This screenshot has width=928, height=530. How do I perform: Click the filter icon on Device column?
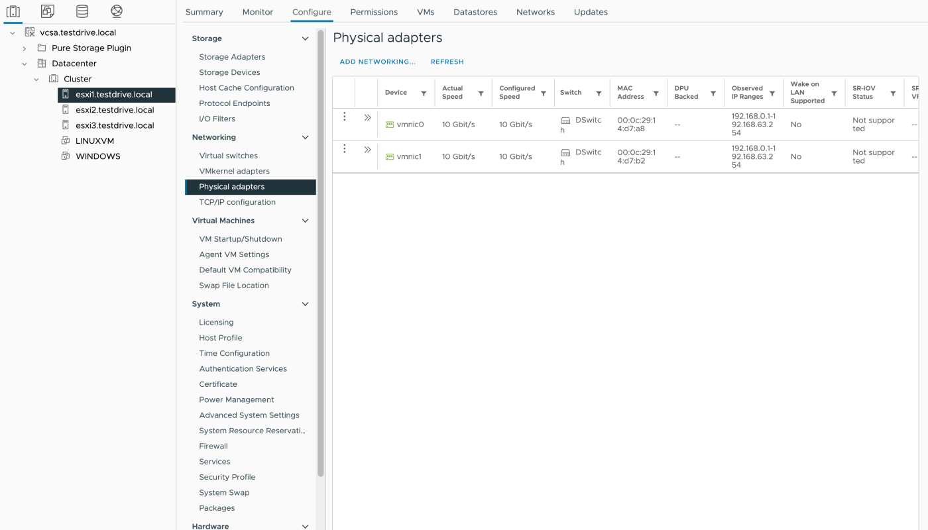click(x=424, y=93)
